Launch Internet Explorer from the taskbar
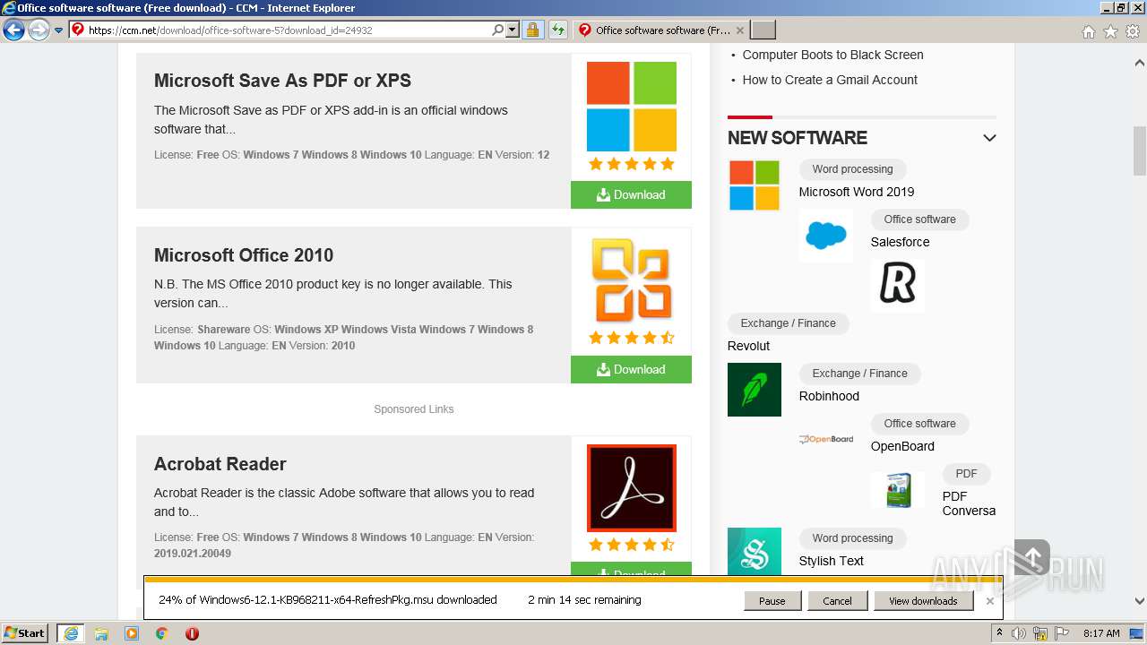 tap(70, 633)
